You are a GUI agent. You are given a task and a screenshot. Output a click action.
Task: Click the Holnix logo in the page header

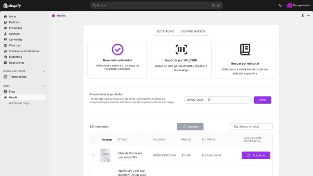[53, 16]
